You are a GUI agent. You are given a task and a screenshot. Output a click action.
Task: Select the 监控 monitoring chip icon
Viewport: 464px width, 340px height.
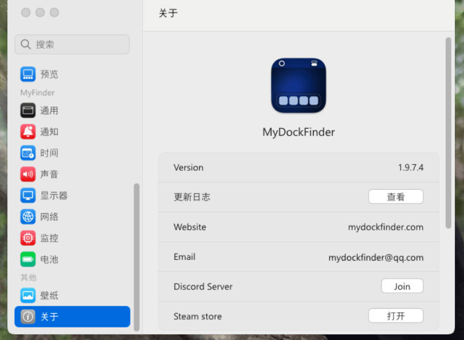(x=28, y=238)
